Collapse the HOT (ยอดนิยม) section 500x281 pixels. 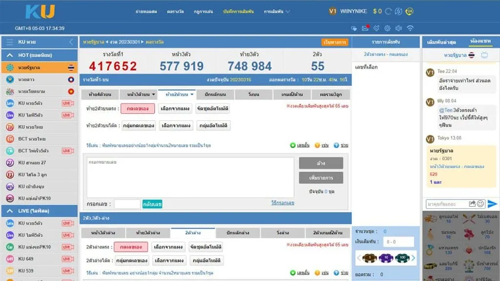(x=10, y=55)
